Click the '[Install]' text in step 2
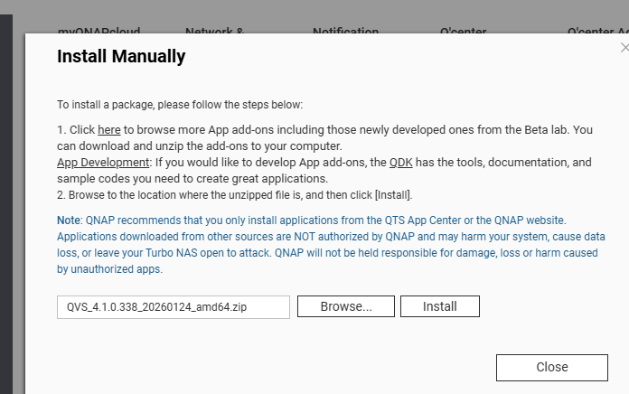The height and width of the screenshot is (394, 629). [395, 194]
